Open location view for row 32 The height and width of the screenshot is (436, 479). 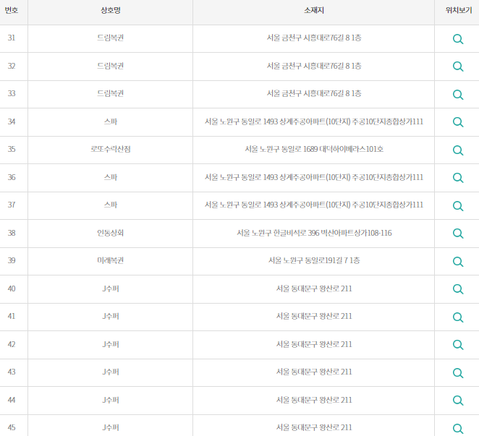(457, 67)
